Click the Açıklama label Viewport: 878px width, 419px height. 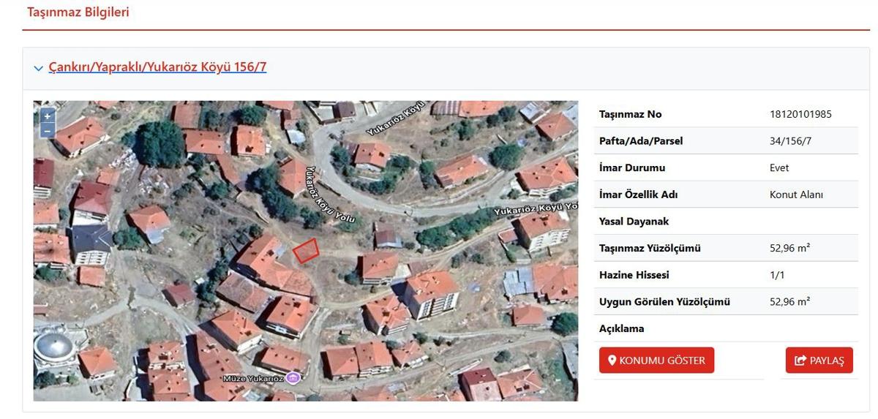(622, 328)
